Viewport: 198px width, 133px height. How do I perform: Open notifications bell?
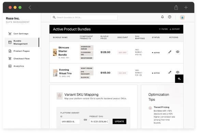[162, 17]
